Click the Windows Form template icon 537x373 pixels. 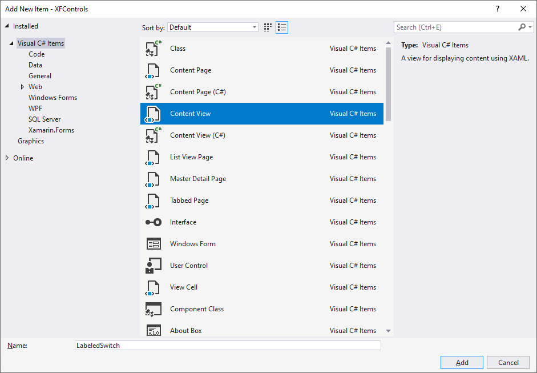point(153,244)
